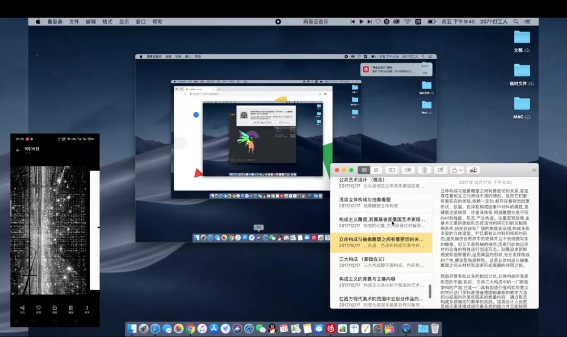The height and width of the screenshot is (337, 567).
Task: Open Finder in the main Dock
Action: (132, 328)
